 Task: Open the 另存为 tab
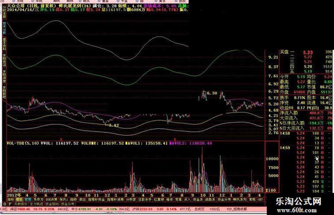[38, 199]
